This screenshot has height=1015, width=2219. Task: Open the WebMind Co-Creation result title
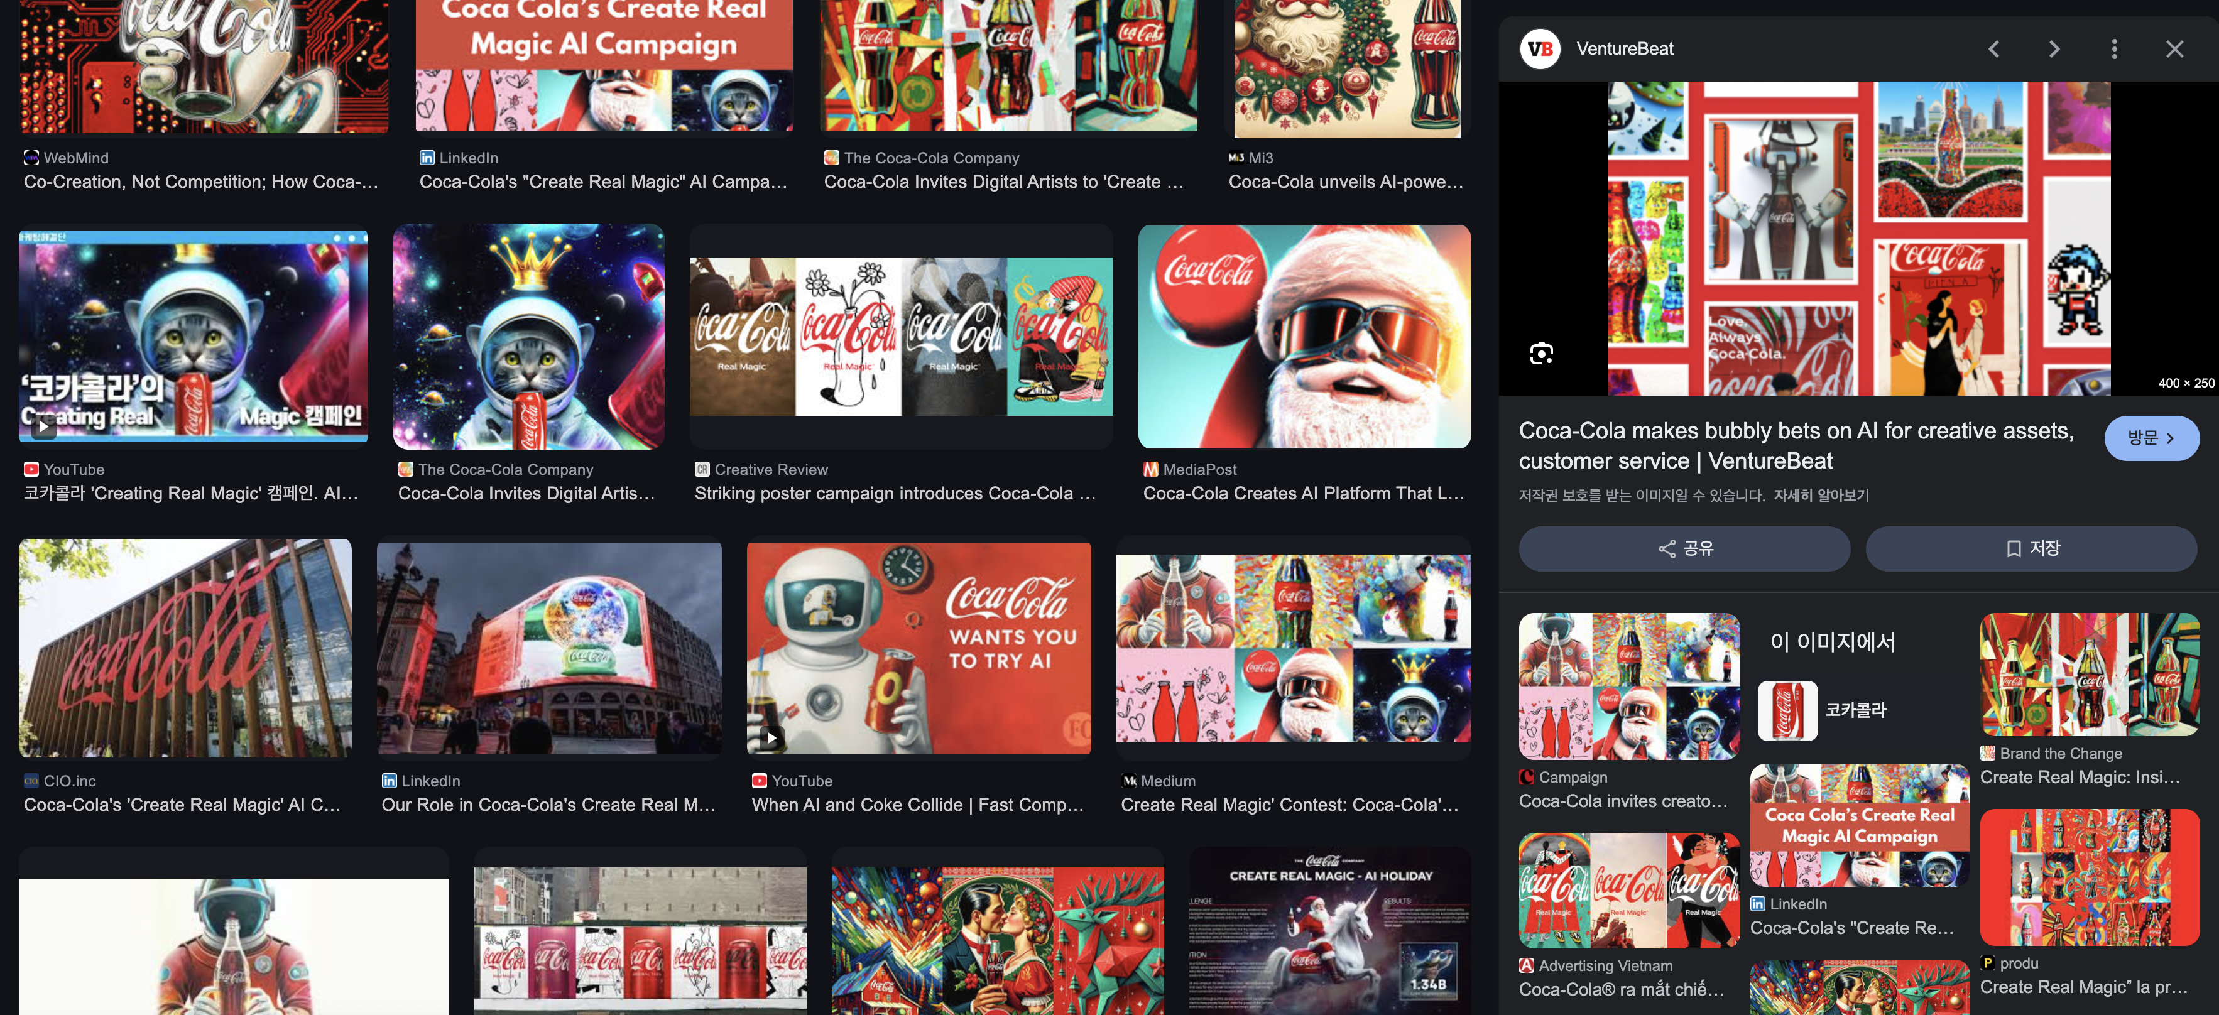[x=200, y=182]
